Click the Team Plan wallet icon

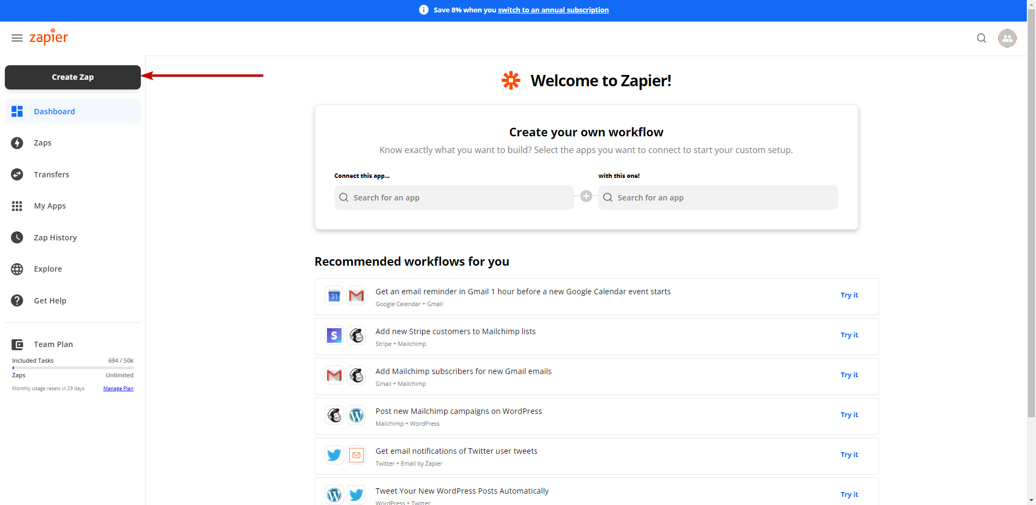(17, 344)
